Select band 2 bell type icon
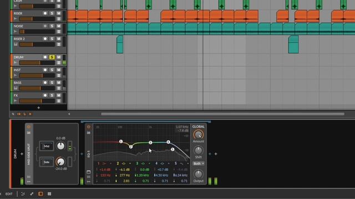The height and width of the screenshot is (199, 355). [124, 164]
